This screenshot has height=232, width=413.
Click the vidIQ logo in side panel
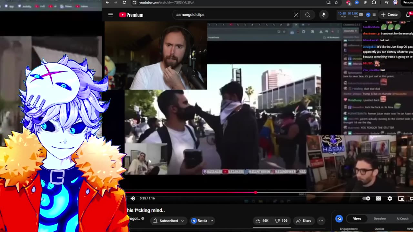[339, 218]
